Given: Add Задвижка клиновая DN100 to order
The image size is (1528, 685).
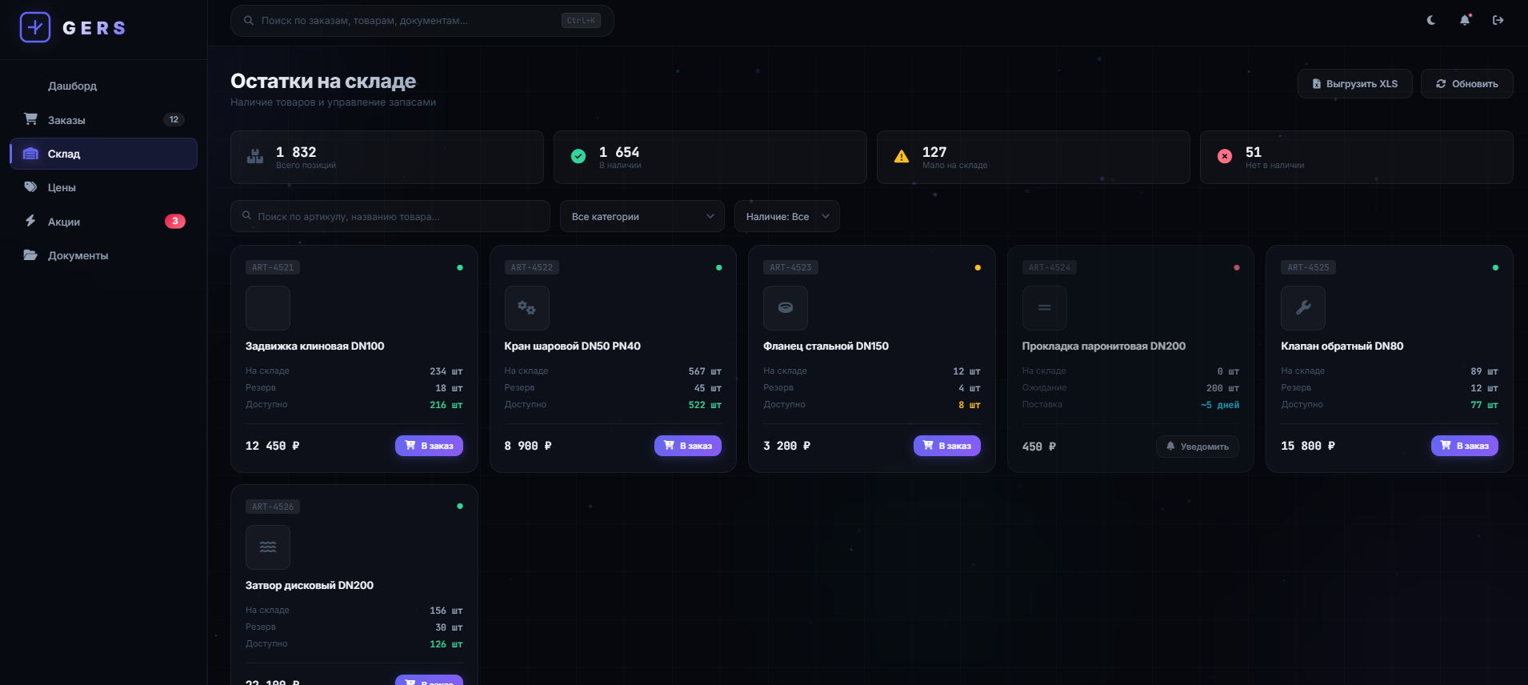Looking at the screenshot, I should click(x=429, y=446).
